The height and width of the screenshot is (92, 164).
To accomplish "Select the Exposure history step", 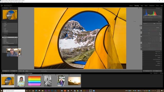I will (x=10, y=40).
